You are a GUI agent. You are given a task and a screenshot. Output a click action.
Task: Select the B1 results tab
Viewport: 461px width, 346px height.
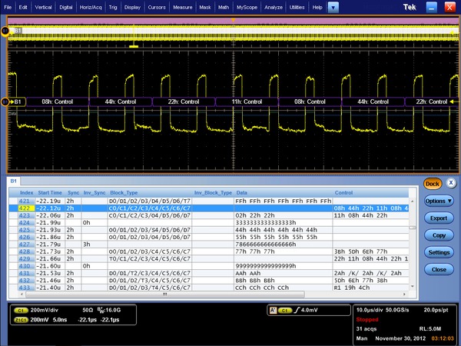tap(13, 181)
